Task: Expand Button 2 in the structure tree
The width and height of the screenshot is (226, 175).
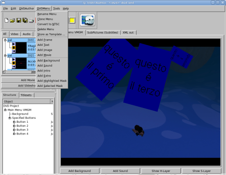Action: point(14,126)
